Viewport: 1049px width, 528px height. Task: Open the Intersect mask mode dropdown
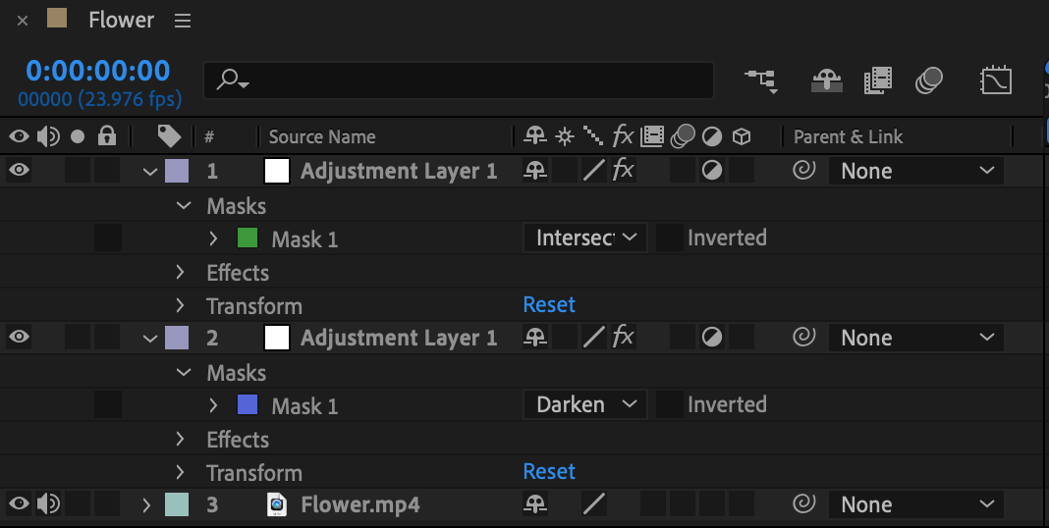(585, 238)
